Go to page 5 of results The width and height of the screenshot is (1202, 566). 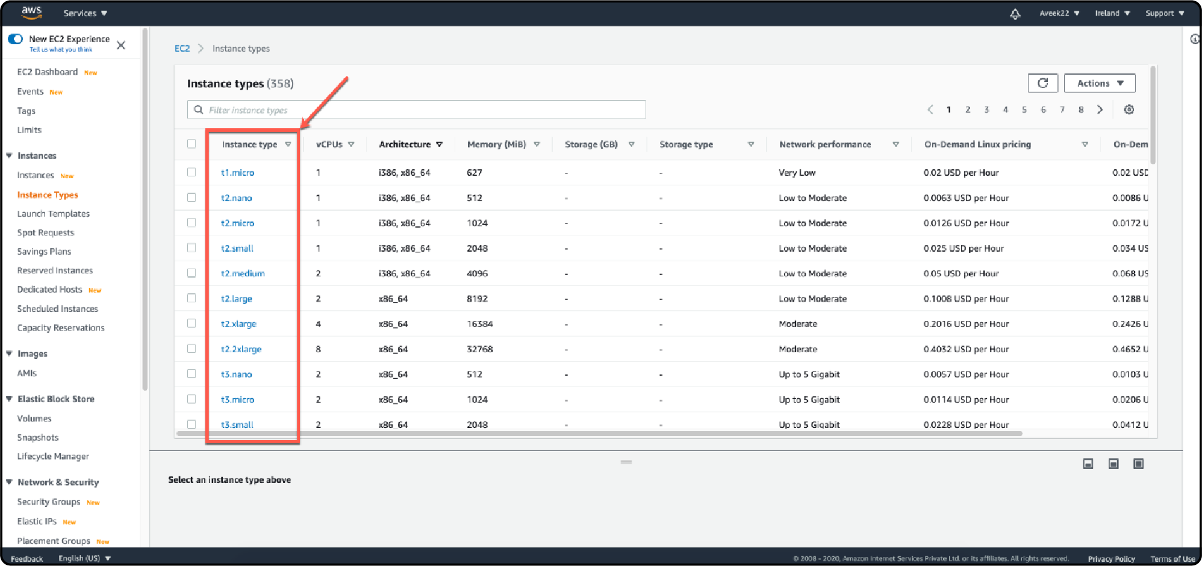(1024, 110)
